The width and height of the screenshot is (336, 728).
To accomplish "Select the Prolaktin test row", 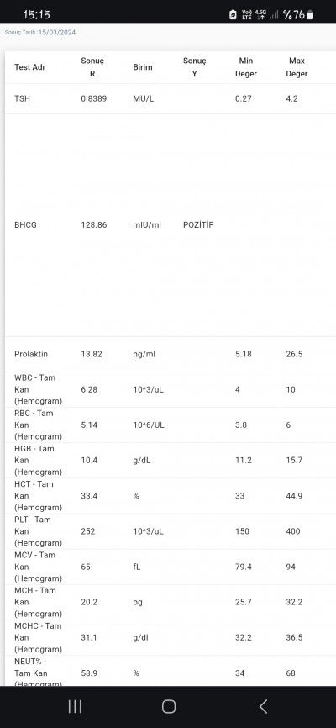I will pos(171,354).
